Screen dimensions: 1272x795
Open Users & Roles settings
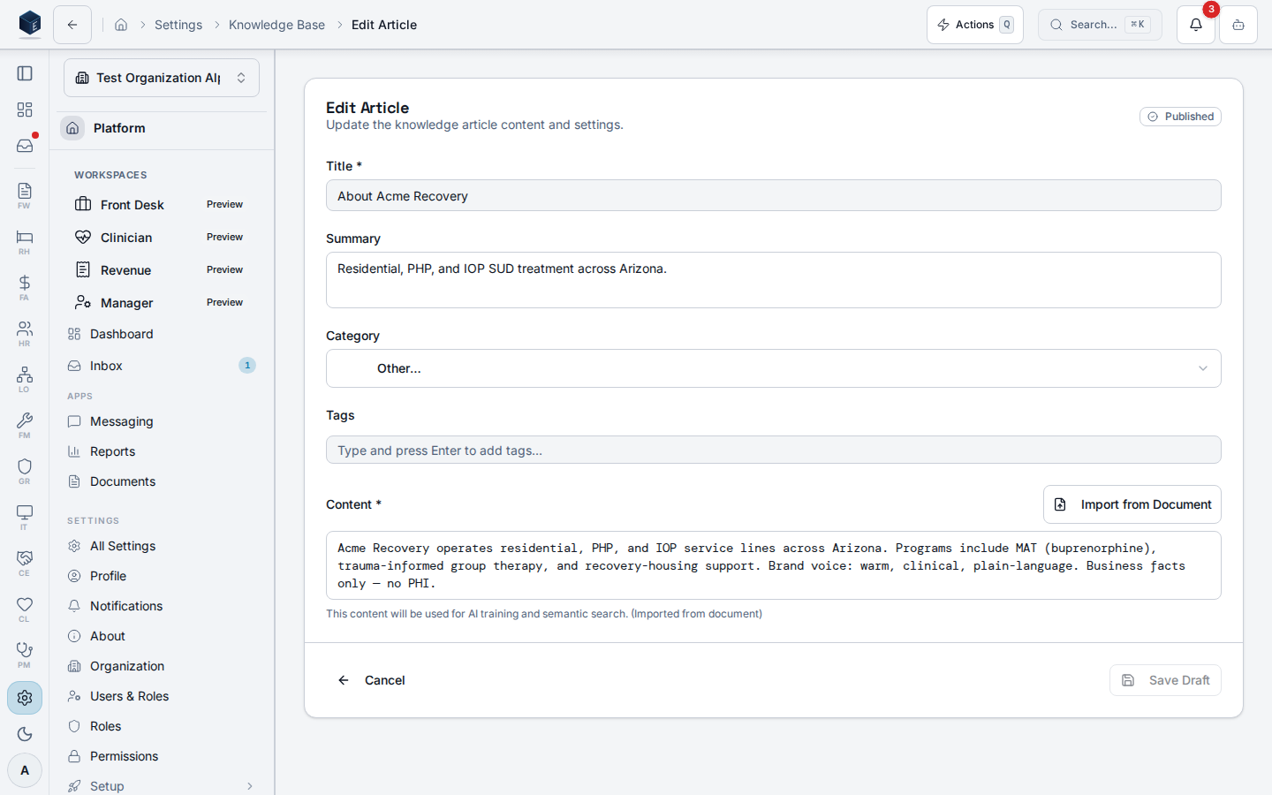click(162, 696)
